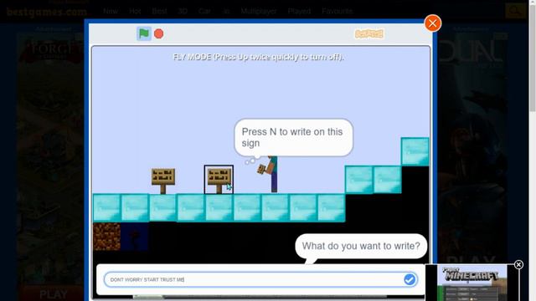Open the Best games tab
The image size is (536, 301).
point(159,11)
